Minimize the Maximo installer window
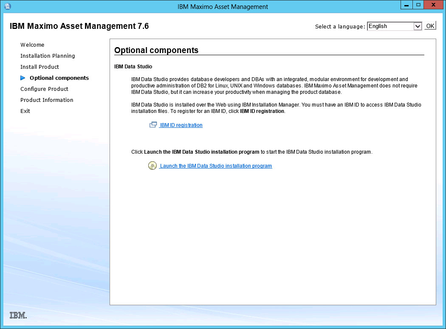The width and height of the screenshot is (446, 329). (406, 5)
